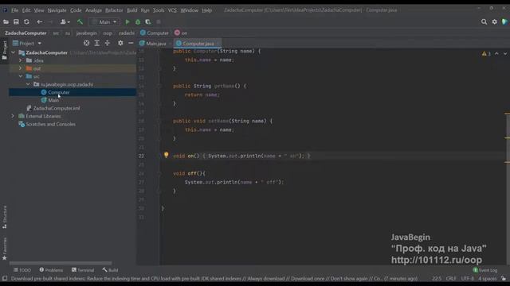This screenshot has width=510, height=286.
Task: Switch to Main.java editor tab
Action: [x=153, y=44]
